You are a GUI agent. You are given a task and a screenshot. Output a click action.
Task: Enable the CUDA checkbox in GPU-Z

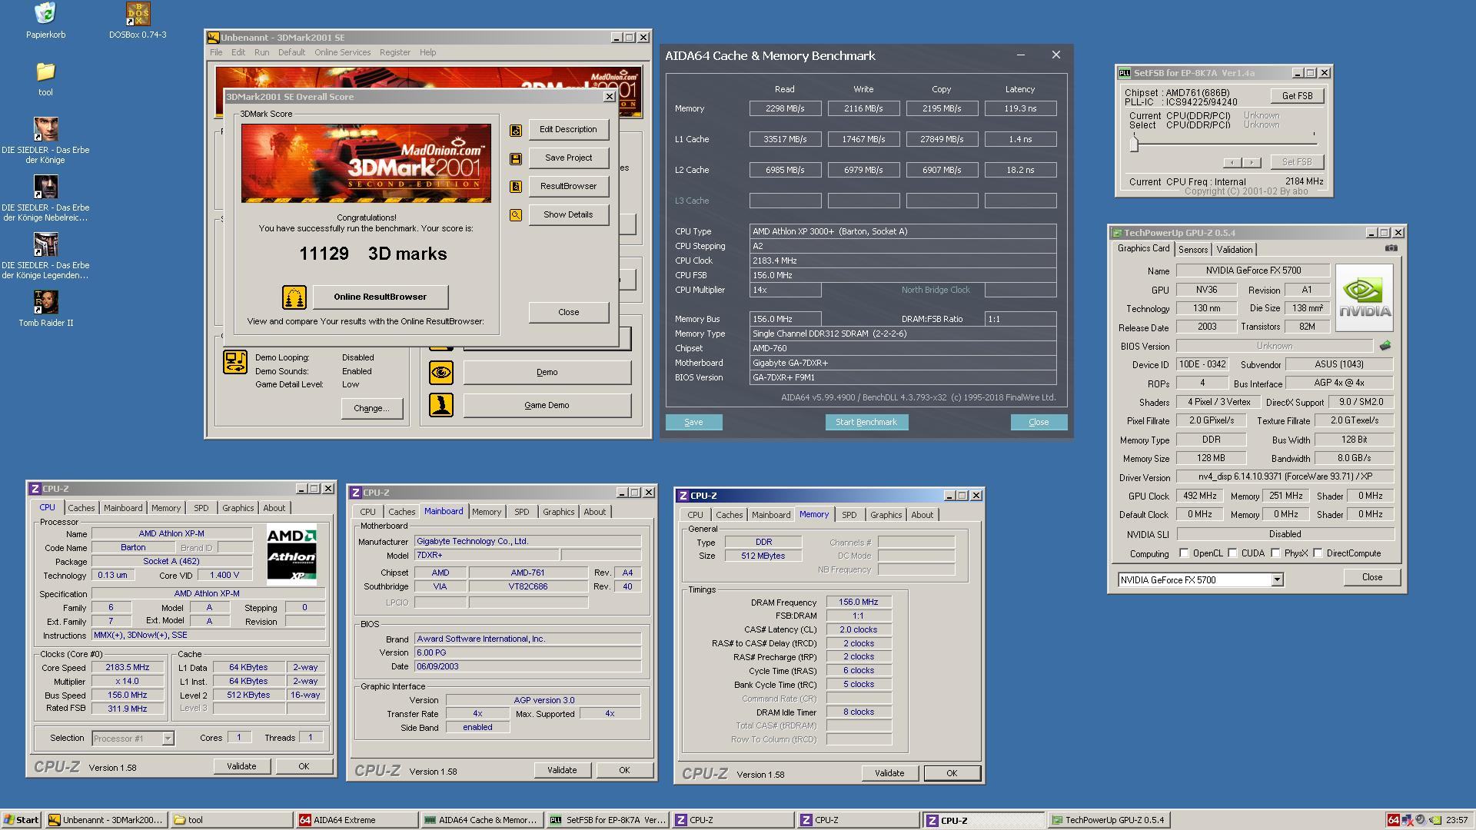(1232, 553)
